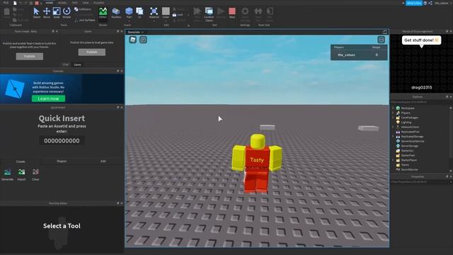Activate the Move tool
Screen dimensions: 453x255
tap(47, 13)
